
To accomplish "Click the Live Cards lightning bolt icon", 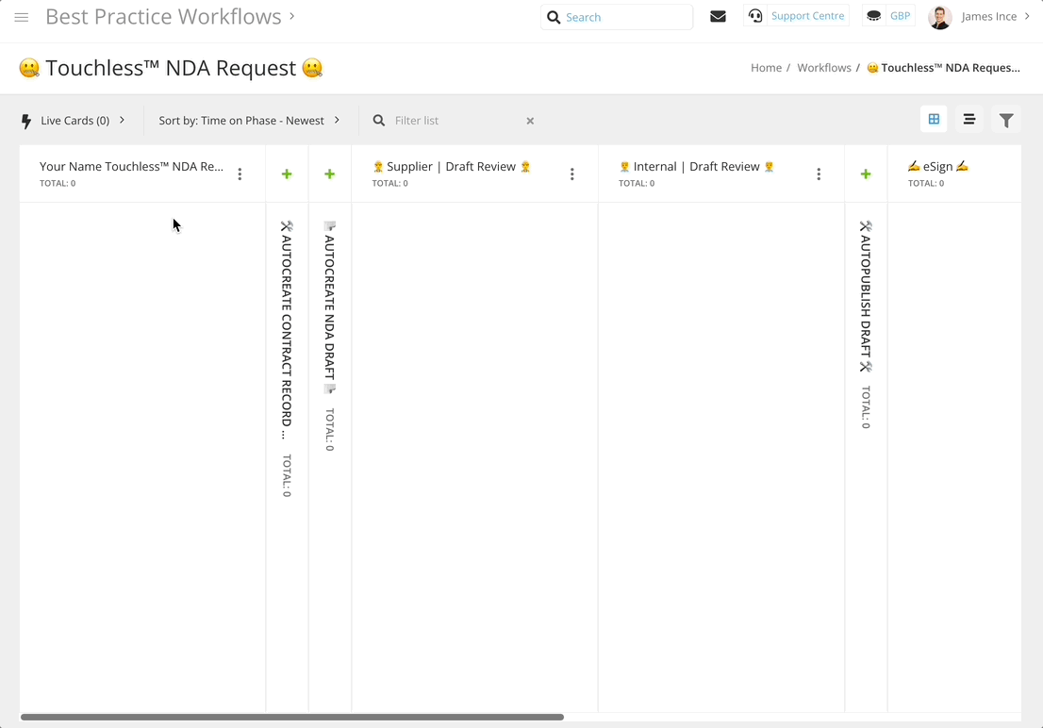I will [25, 120].
